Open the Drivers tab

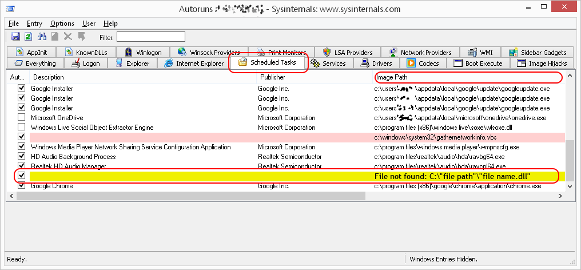click(377, 63)
